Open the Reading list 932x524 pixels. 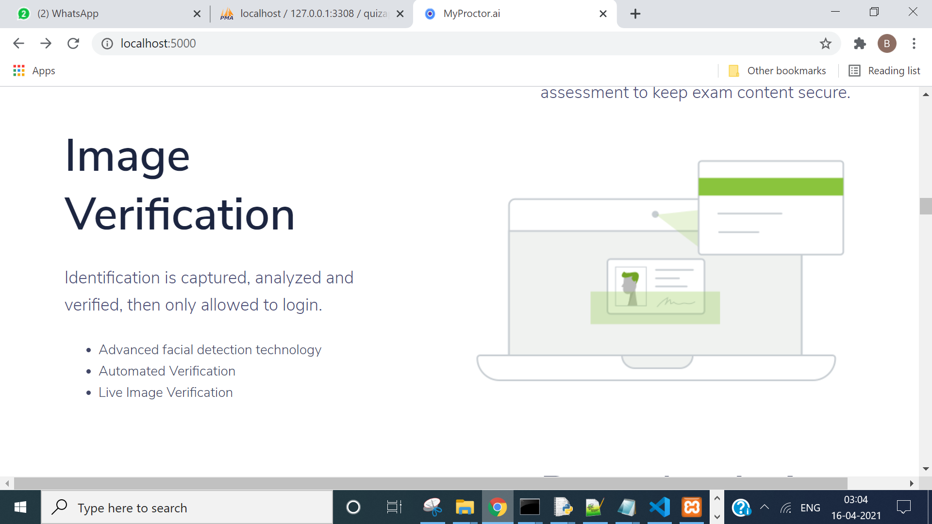point(884,71)
